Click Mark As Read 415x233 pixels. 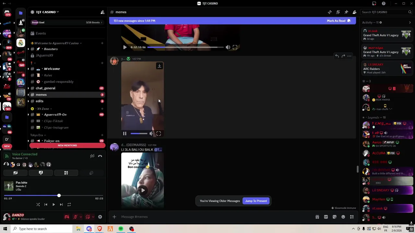point(339,21)
